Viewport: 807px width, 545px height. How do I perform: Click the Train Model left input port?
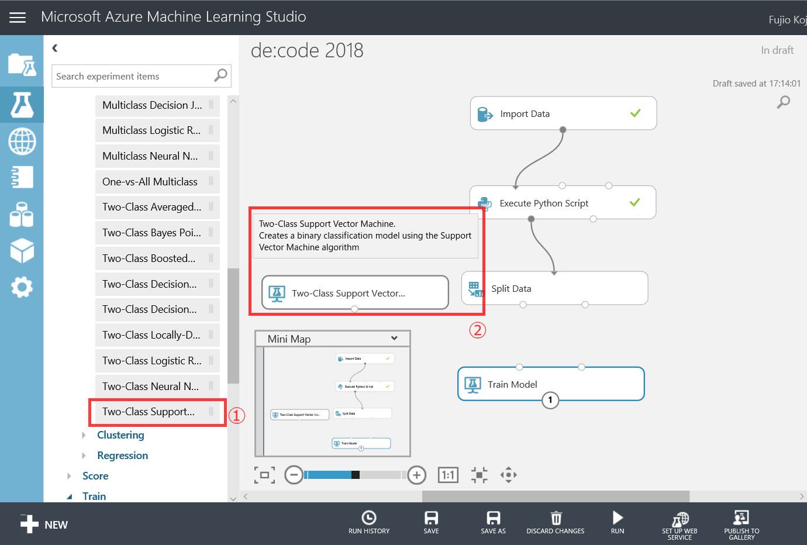pos(519,367)
